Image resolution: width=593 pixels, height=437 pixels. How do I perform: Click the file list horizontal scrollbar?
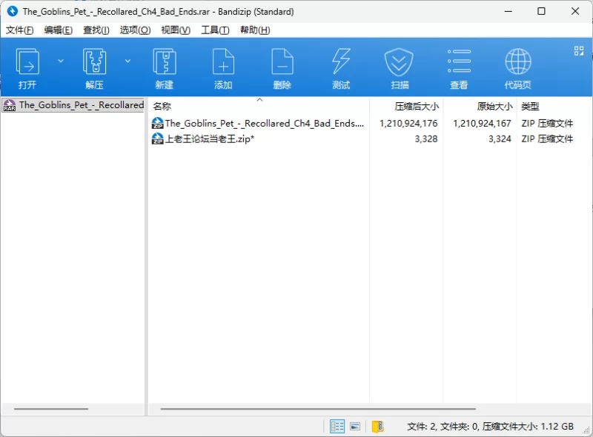(318, 409)
